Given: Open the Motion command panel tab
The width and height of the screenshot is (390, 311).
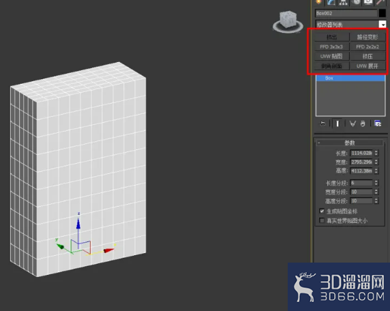Looking at the screenshot, I should click(357, 2).
